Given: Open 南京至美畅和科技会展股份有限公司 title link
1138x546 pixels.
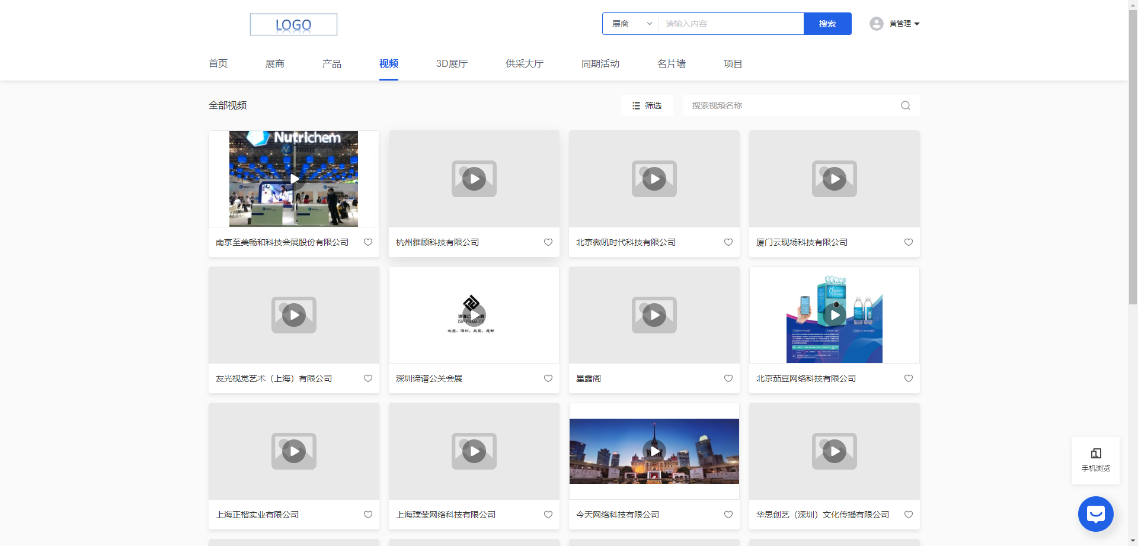Looking at the screenshot, I should point(282,242).
